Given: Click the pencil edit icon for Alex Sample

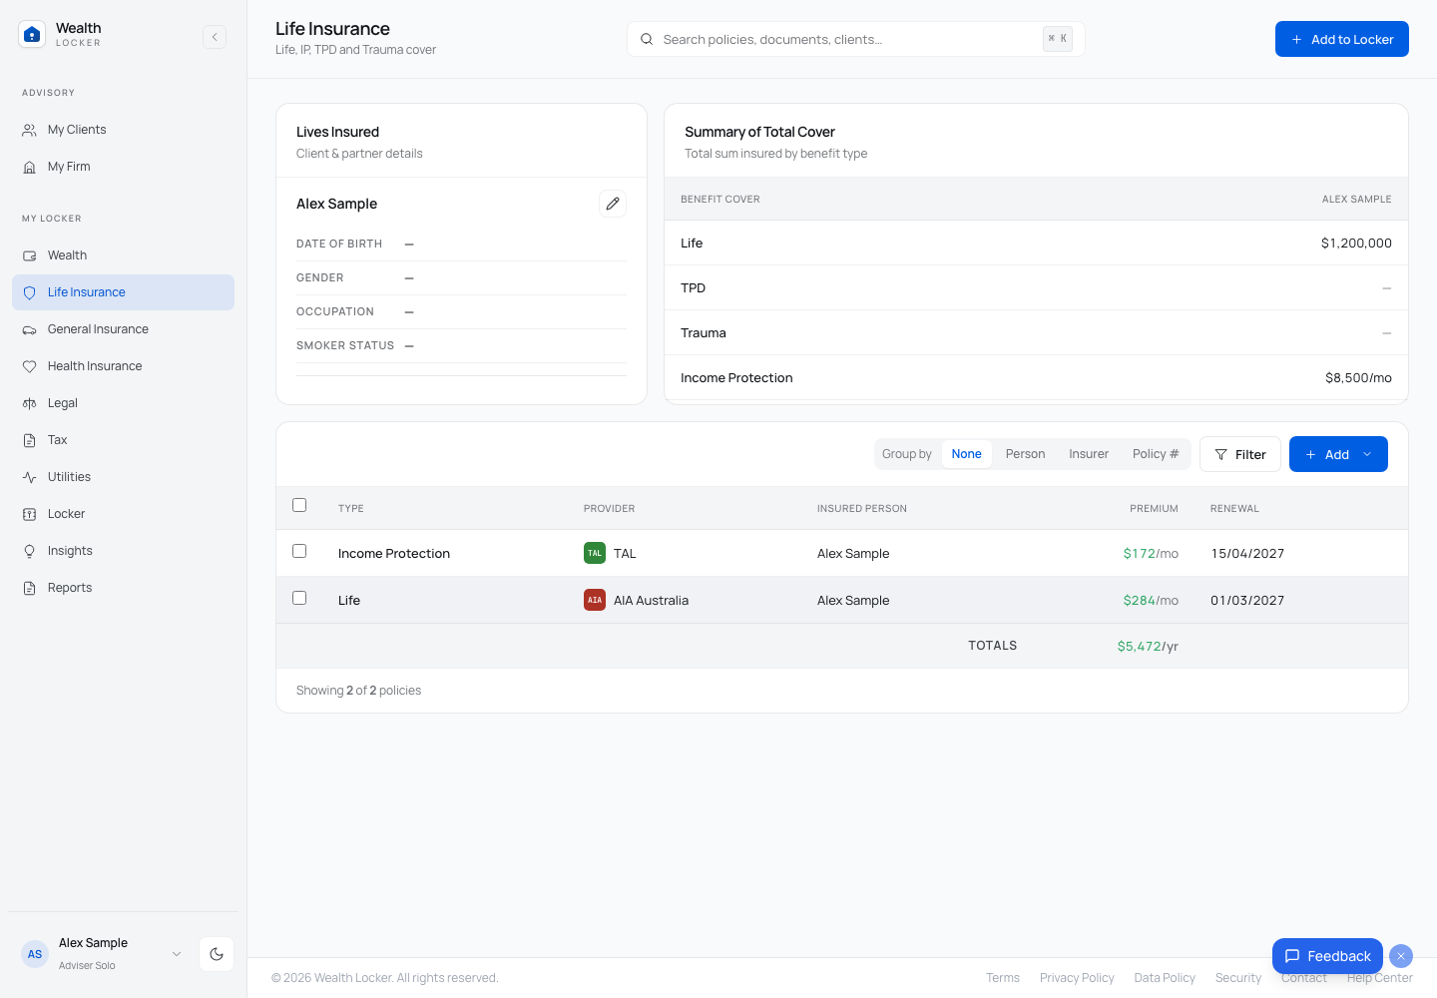Looking at the screenshot, I should [613, 204].
